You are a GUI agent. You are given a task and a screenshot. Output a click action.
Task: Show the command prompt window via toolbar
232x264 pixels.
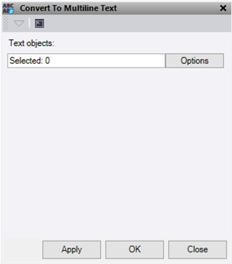pyautogui.click(x=39, y=23)
